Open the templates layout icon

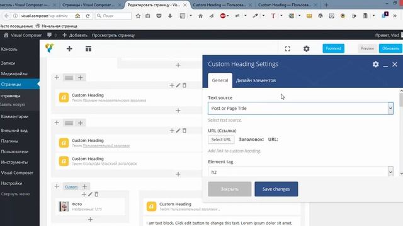pos(88,49)
